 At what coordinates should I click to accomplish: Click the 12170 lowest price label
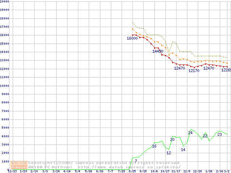(194, 71)
